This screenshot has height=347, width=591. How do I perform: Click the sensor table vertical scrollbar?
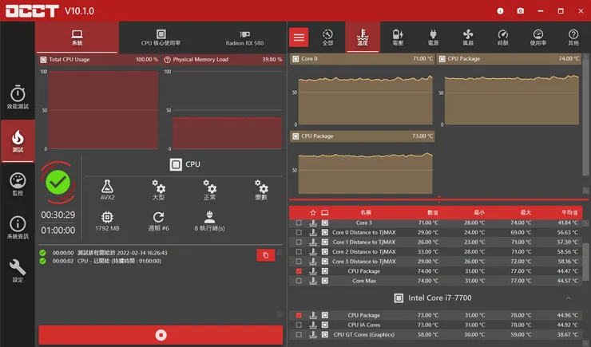point(585,262)
